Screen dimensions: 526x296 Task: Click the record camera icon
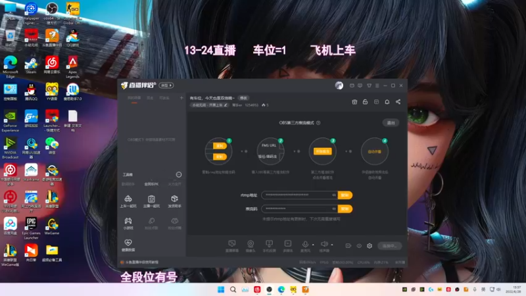click(348, 246)
